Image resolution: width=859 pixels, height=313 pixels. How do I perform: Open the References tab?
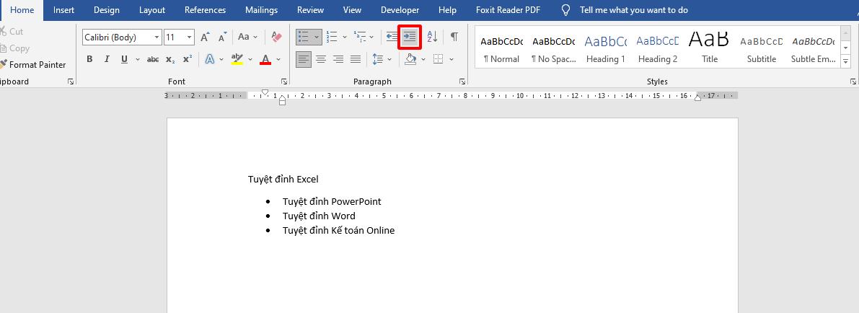tap(205, 10)
